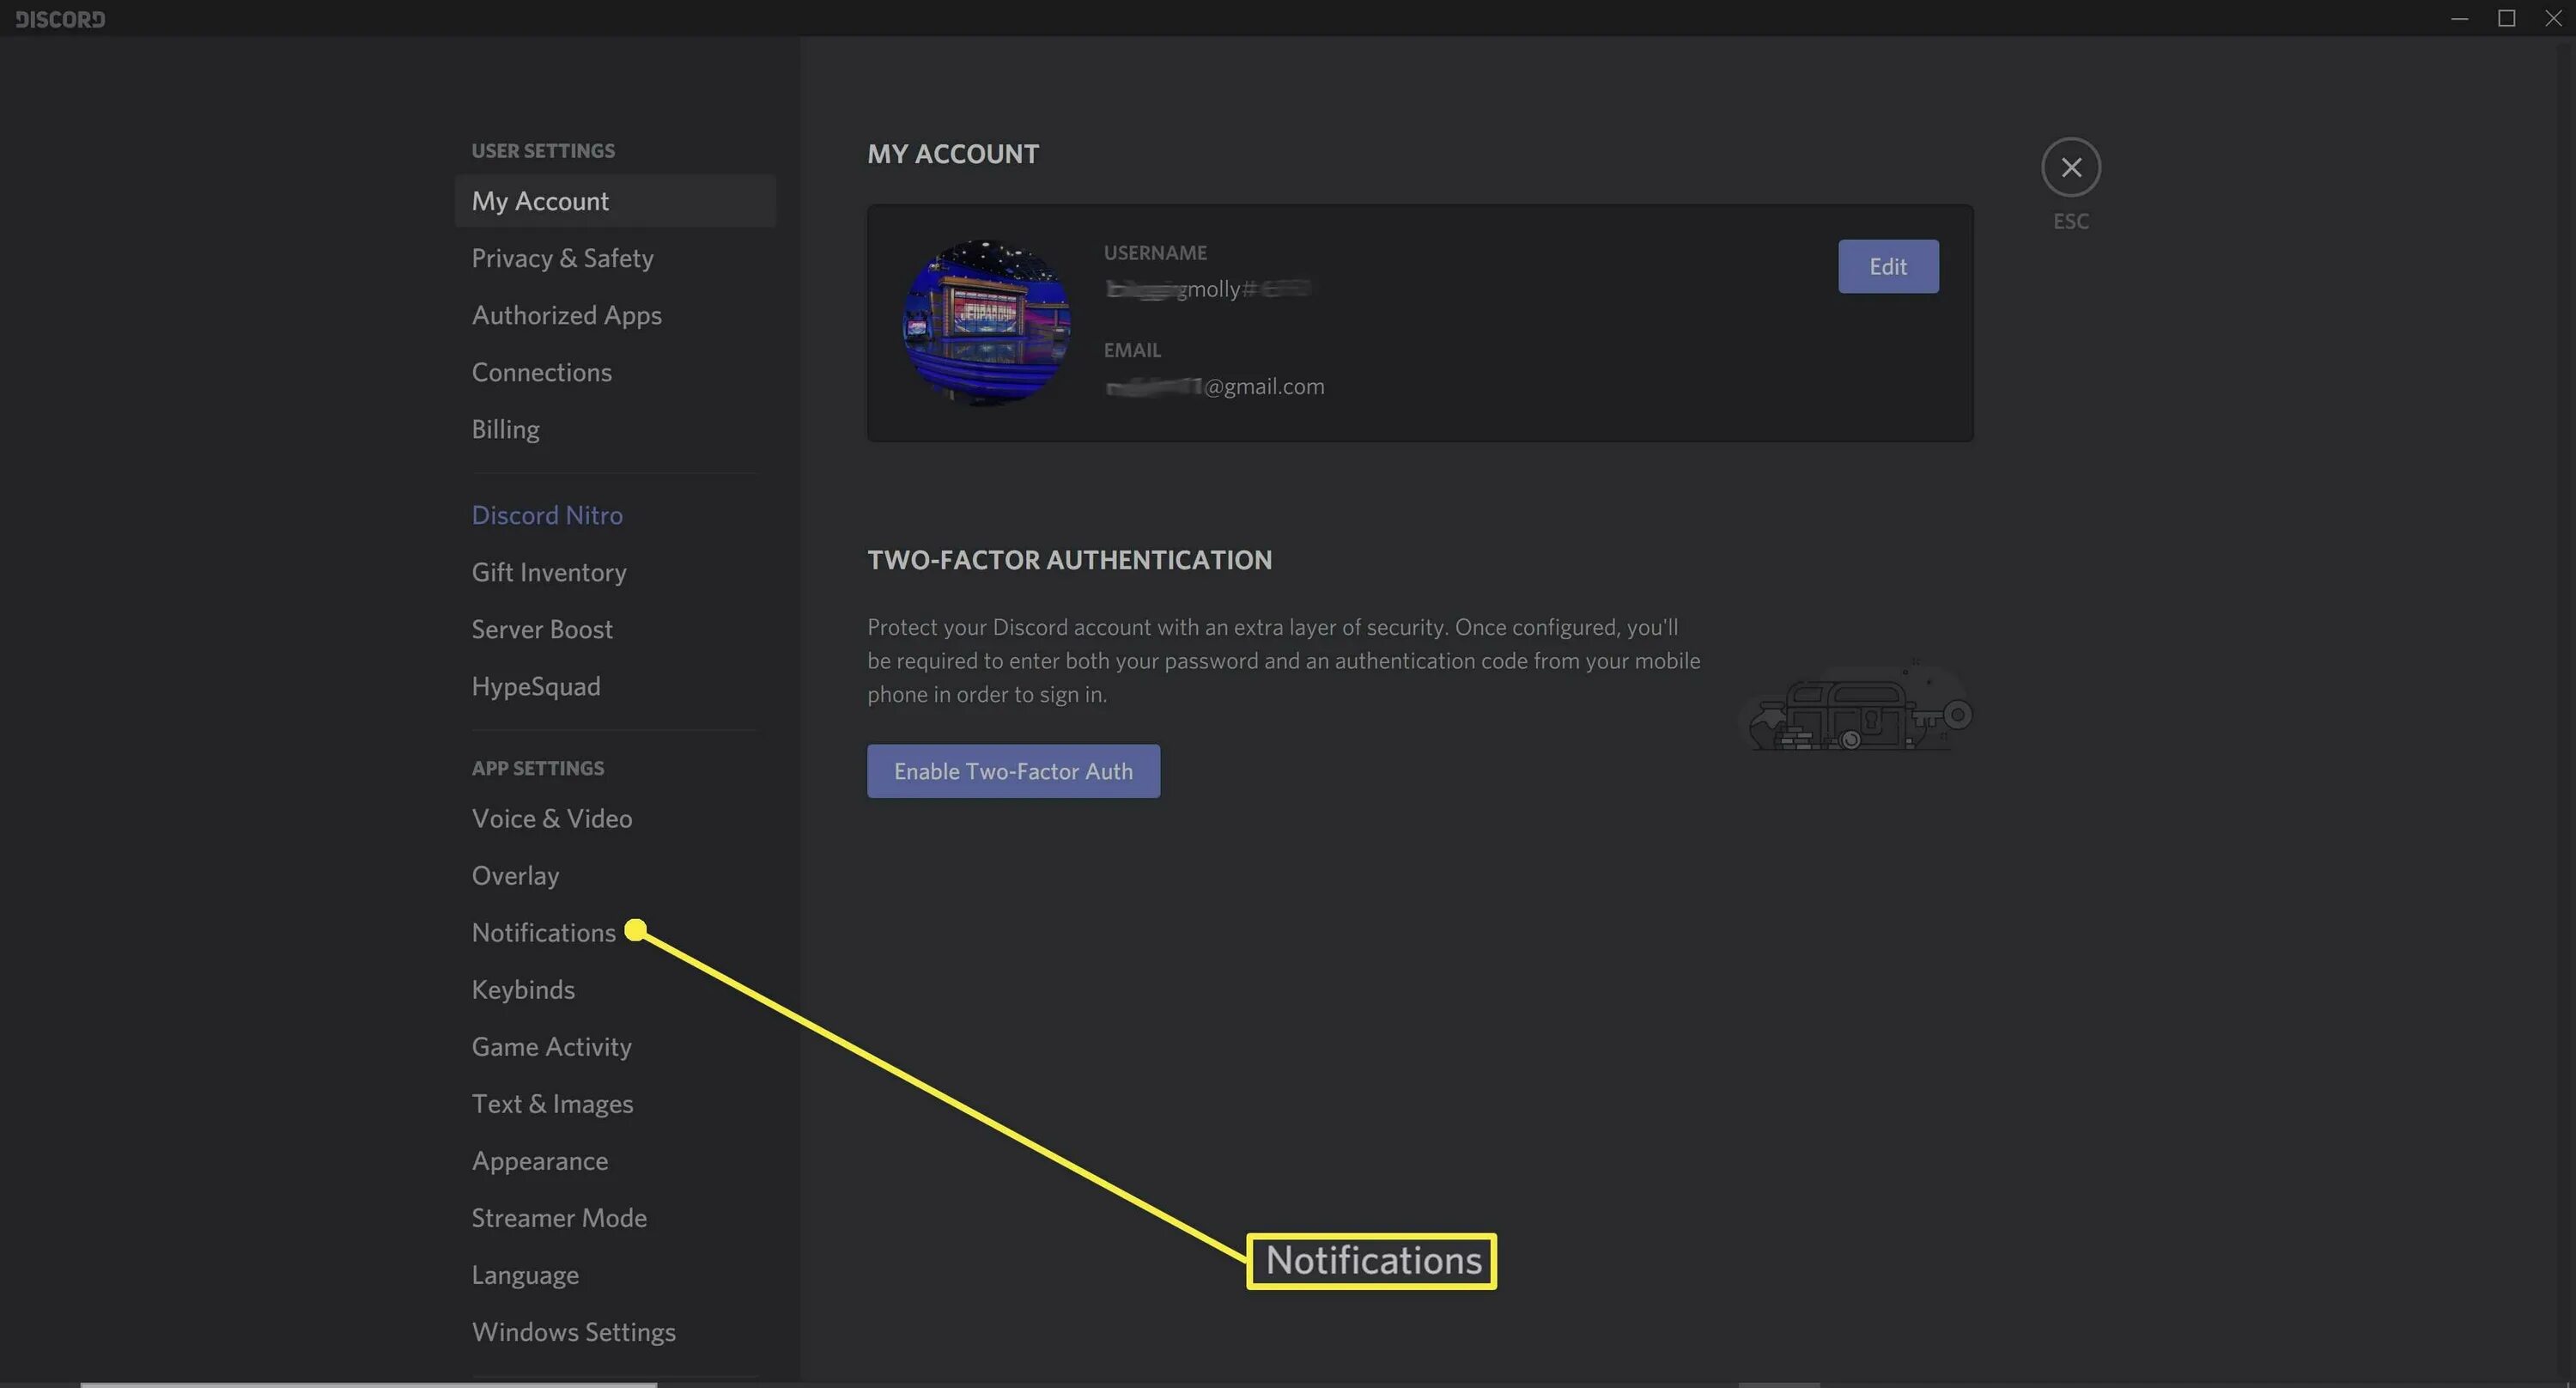Open Overlay settings panel
This screenshot has width=2576, height=1388.
click(x=514, y=875)
